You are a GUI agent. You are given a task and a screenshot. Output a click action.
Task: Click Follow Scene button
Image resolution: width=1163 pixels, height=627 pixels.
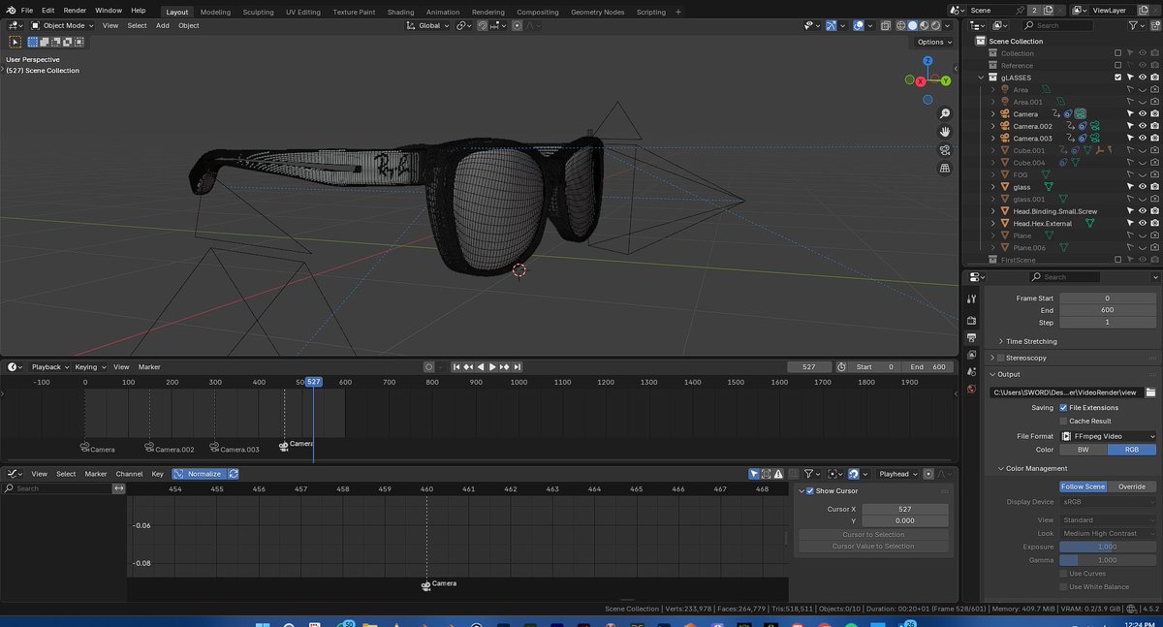[x=1084, y=486]
